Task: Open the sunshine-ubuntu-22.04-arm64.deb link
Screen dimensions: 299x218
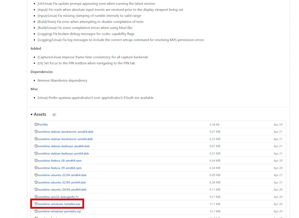Action: click(x=62, y=182)
